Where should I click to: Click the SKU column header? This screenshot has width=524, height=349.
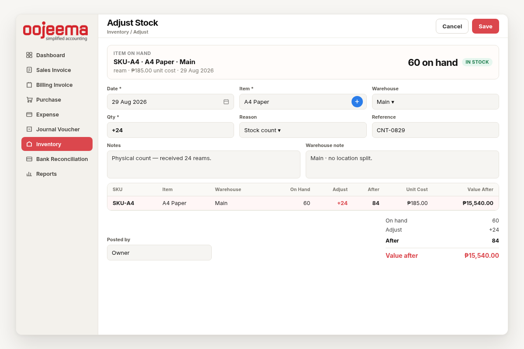[117, 189]
